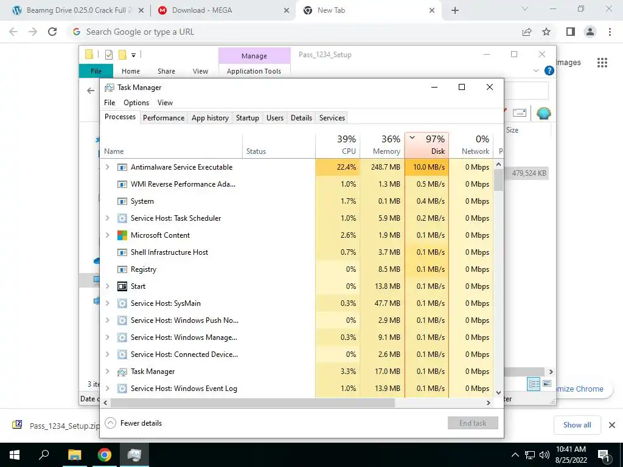
Task: Collapse view with Fewer details toggle
Action: point(134,423)
